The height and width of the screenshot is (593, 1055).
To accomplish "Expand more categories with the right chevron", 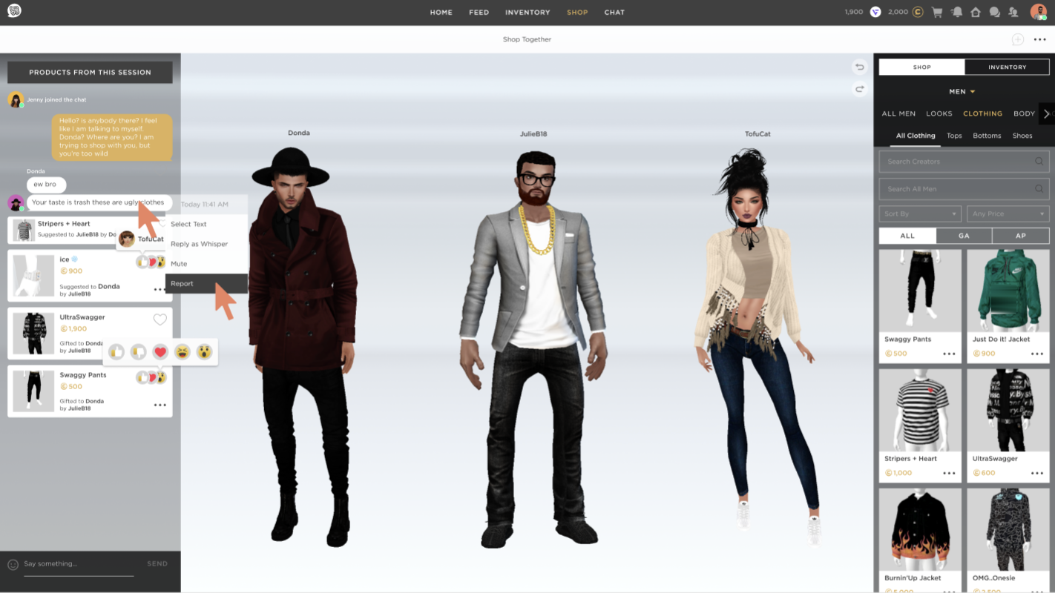I will (1046, 113).
